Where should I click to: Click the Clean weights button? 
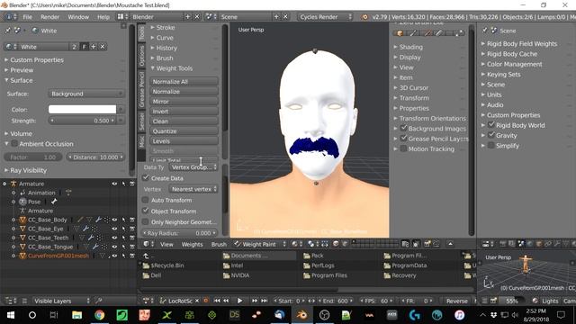184,121
